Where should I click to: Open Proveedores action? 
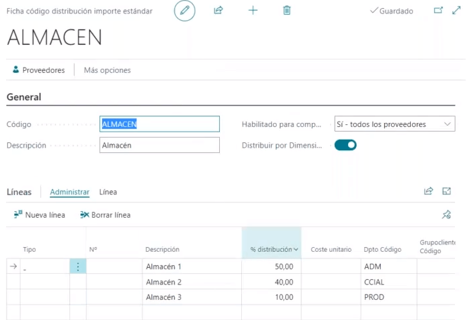39,70
